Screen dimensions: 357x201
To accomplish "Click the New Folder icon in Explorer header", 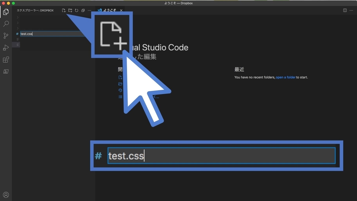I will (x=70, y=10).
